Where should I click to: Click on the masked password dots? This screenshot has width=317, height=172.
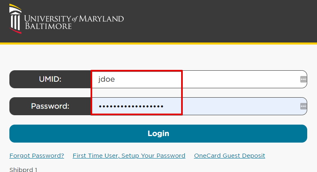[131, 106]
